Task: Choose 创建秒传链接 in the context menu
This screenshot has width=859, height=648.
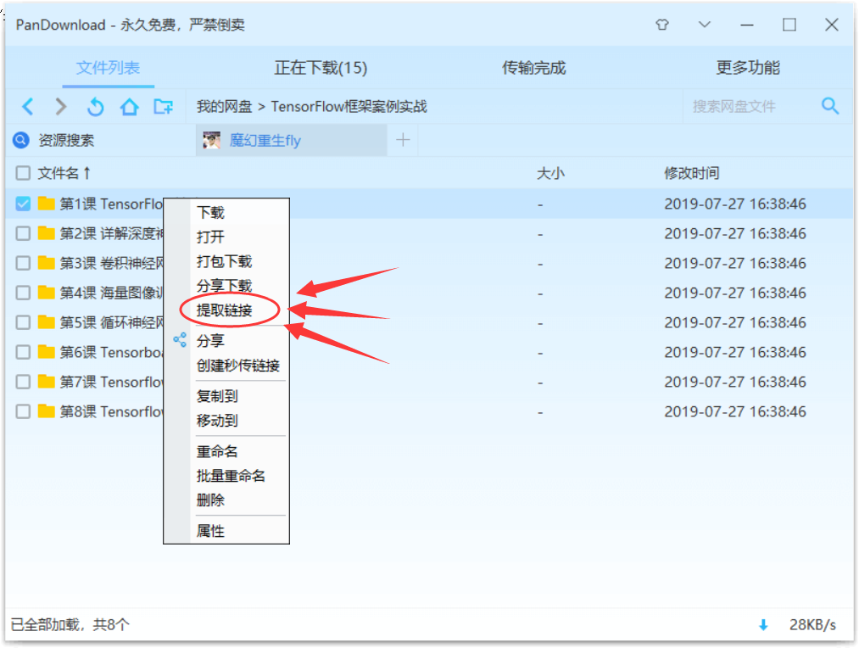Action: pos(239,366)
